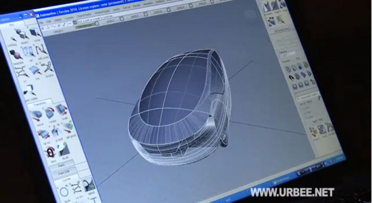The width and height of the screenshot is (372, 203).
Task: Open the Render menu
Action: point(137,6)
